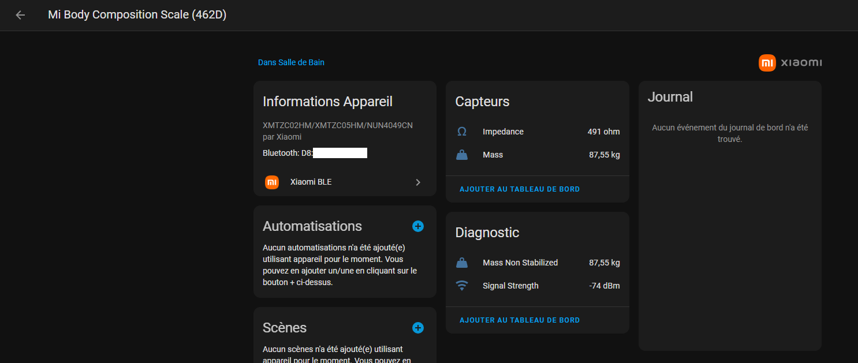Click the Scènes heading
858x363 pixels.
(x=285, y=328)
